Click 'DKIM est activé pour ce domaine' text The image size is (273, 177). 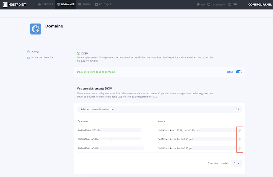tap(96, 72)
